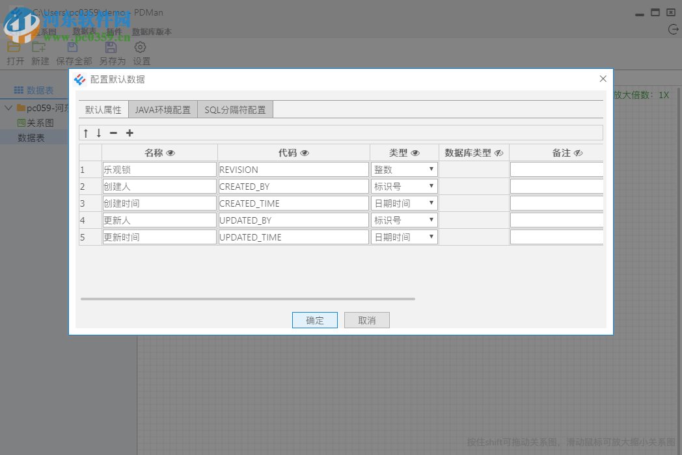Toggle visibility eye next to 名称 column
The image size is (682, 455).
pos(170,152)
